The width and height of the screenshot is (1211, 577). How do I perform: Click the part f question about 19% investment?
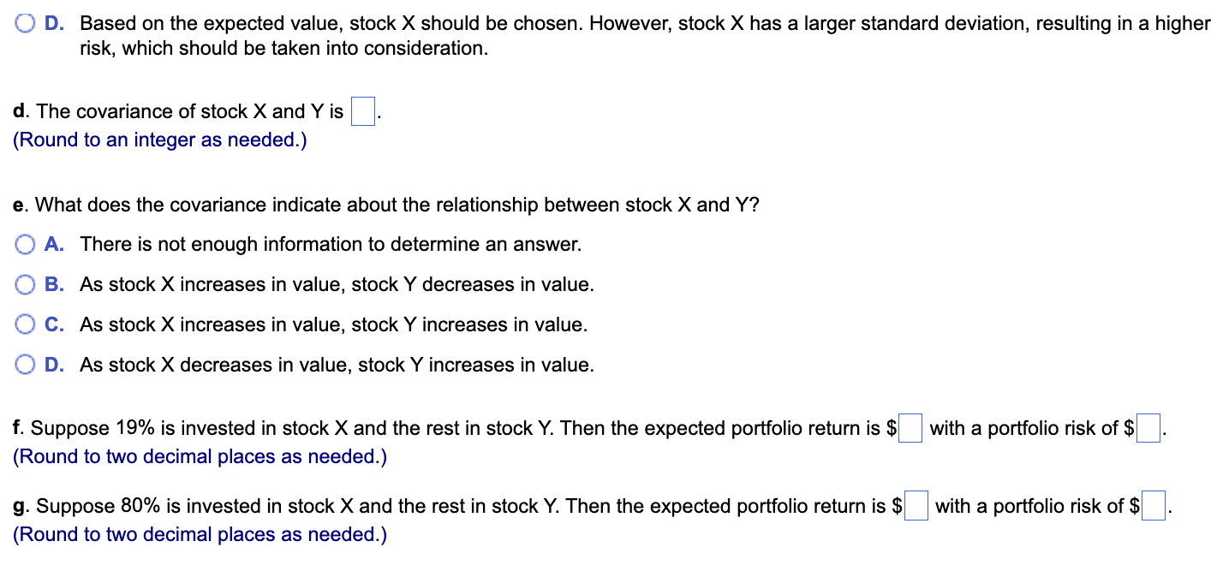445,427
